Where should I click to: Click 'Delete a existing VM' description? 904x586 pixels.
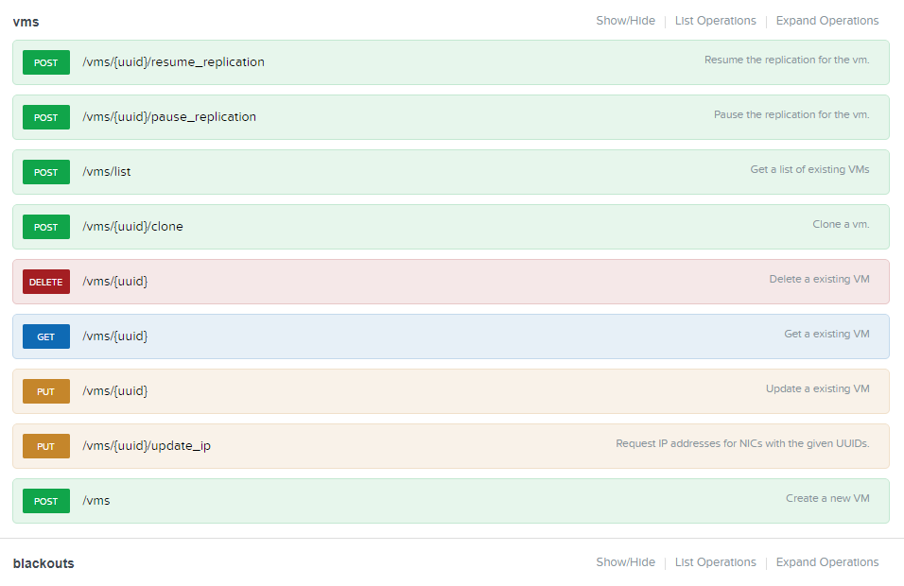(819, 279)
